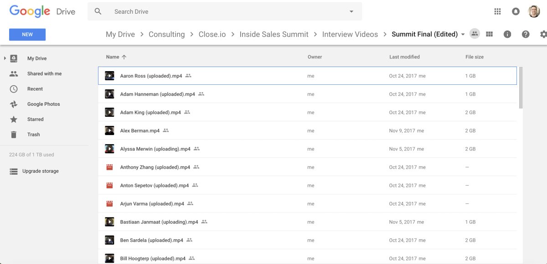Open the notifications bell icon
This screenshot has height=264, width=547.
(x=516, y=11)
